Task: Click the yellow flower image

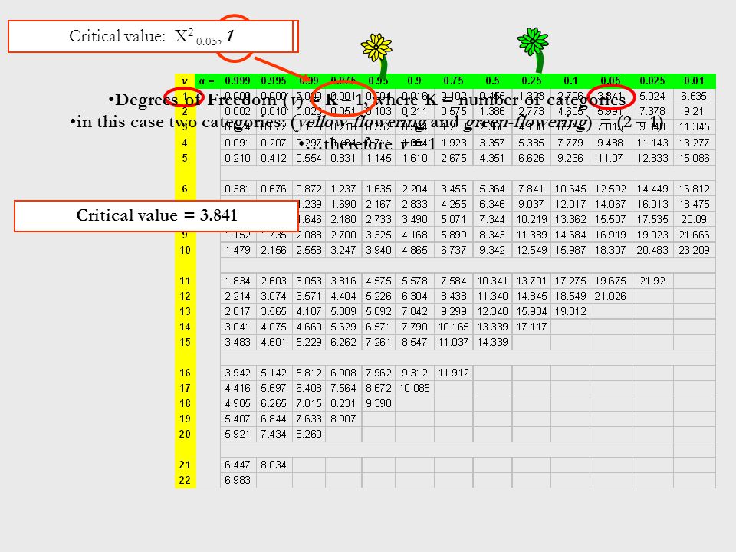Action: click(x=377, y=54)
